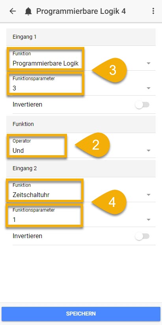Click the orange callout marker 2
Screen dimensions: 162x325
[x=93, y=145]
